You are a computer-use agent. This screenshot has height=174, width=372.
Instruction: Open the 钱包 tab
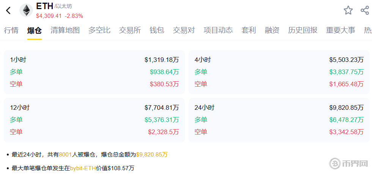click(157, 30)
